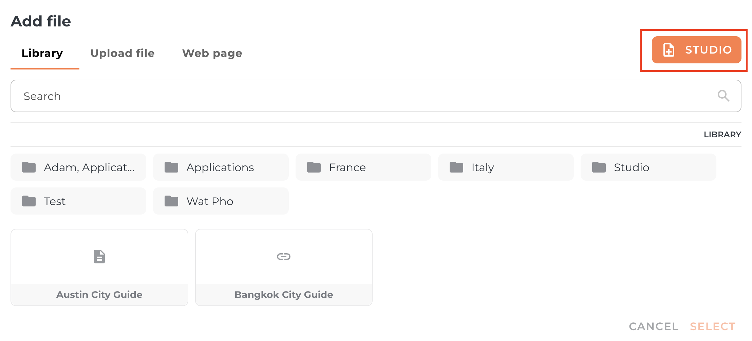
Task: Click the magnifier search icon
Action: [x=723, y=96]
